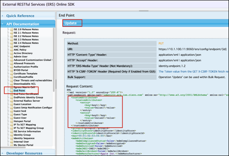The image size is (229, 156).
Task: Click the key1 entry in customAttributes XML
Action: [95, 105]
